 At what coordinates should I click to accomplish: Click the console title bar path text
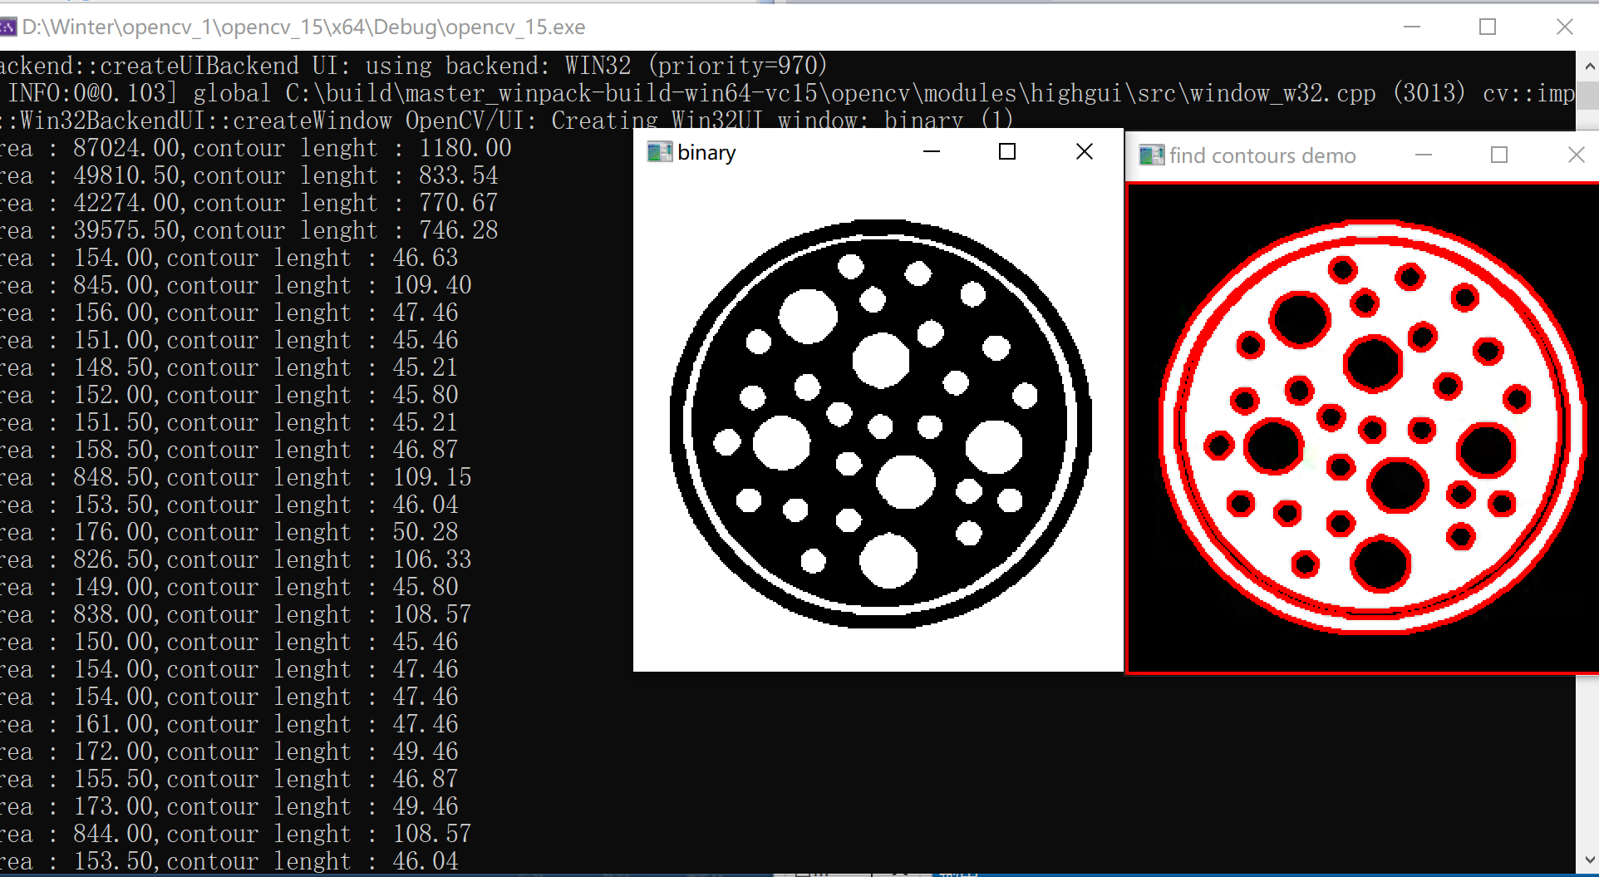[303, 27]
